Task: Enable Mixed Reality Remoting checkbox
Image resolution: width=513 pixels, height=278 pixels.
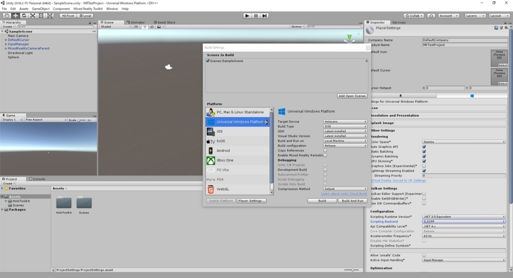Action: pyautogui.click(x=325, y=155)
